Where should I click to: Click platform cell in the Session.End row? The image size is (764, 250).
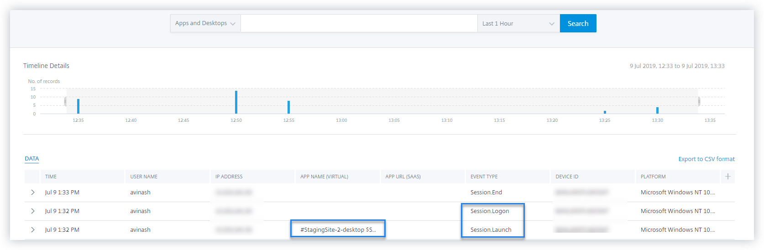coord(678,193)
